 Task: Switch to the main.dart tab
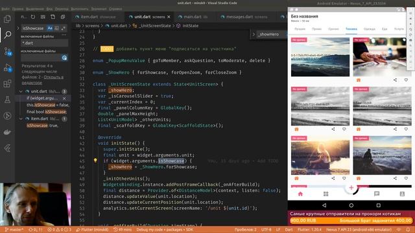(195, 17)
